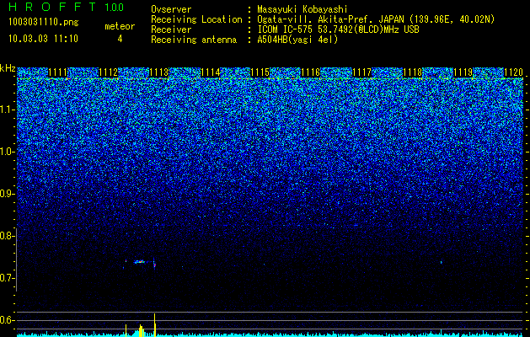The height and width of the screenshot is (337, 530).
Task: Click the 1.1 kHz axis label
Action: tap(6, 110)
